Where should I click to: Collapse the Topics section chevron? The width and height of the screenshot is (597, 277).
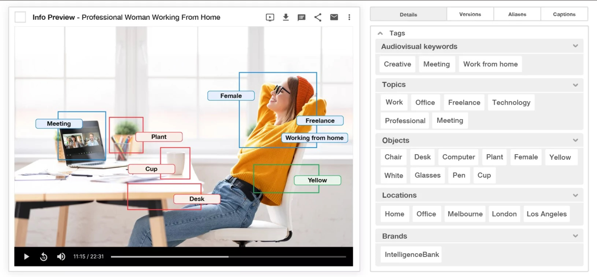click(x=575, y=85)
